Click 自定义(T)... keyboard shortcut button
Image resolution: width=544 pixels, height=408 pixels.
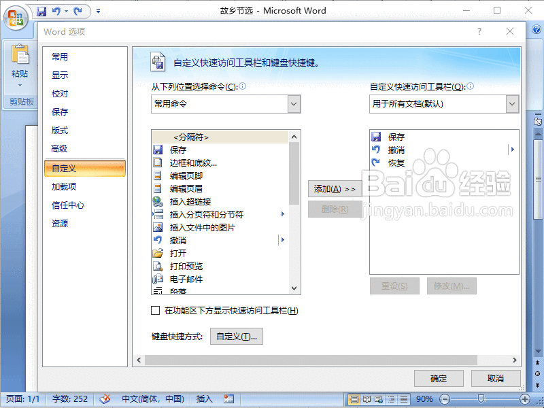(237, 336)
